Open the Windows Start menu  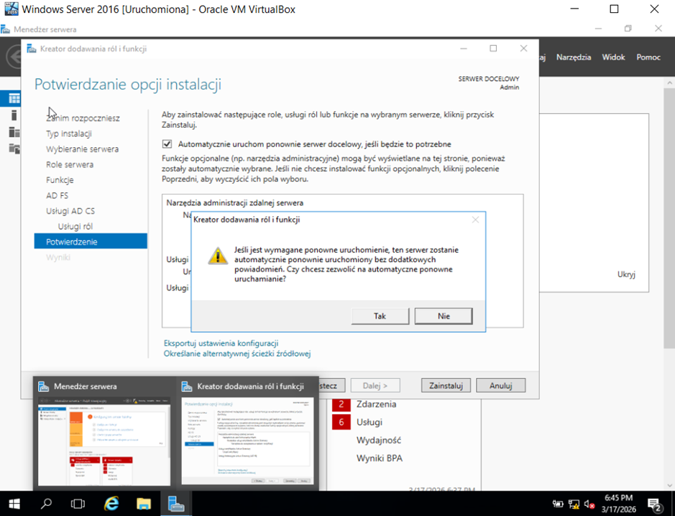click(x=14, y=503)
